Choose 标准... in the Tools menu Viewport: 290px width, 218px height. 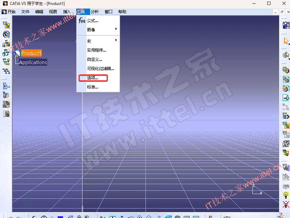[98, 87]
